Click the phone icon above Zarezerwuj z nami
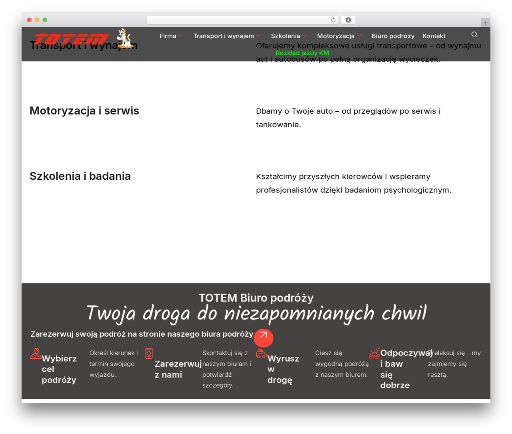 click(x=149, y=354)
